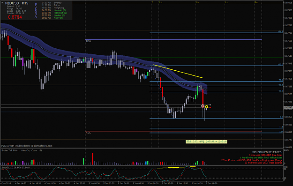Select the Fibonacci 161.8 level label
The image size is (293, 186).
click(280, 32)
